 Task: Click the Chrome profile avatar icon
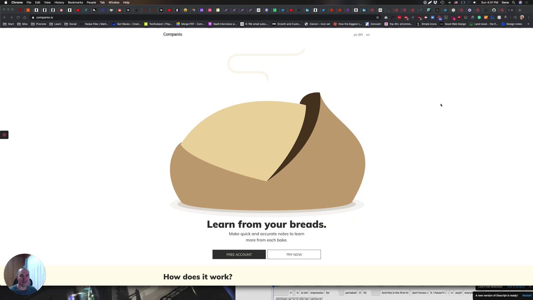(522, 17)
